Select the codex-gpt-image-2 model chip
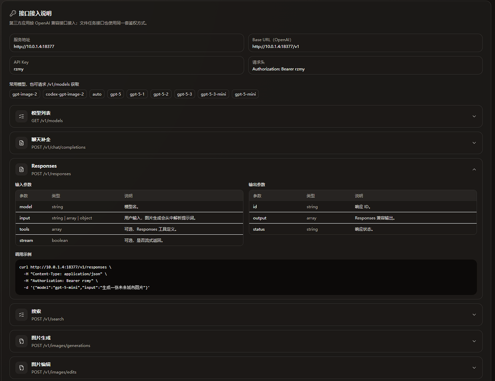 point(65,94)
